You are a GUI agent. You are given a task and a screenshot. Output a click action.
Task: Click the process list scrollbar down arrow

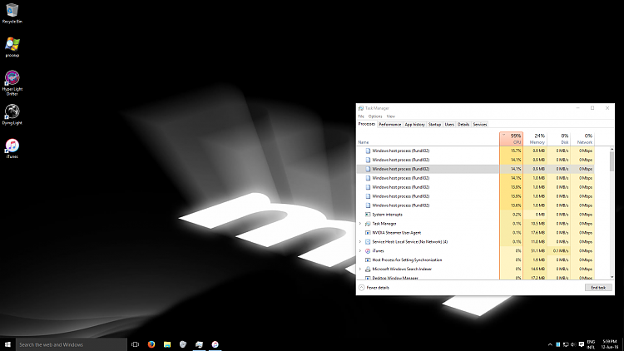click(x=612, y=277)
